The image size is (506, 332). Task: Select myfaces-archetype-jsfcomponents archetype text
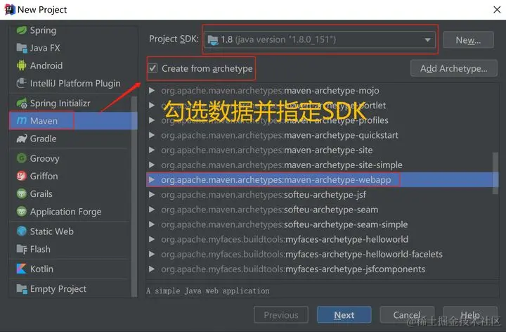pyautogui.click(x=293, y=269)
